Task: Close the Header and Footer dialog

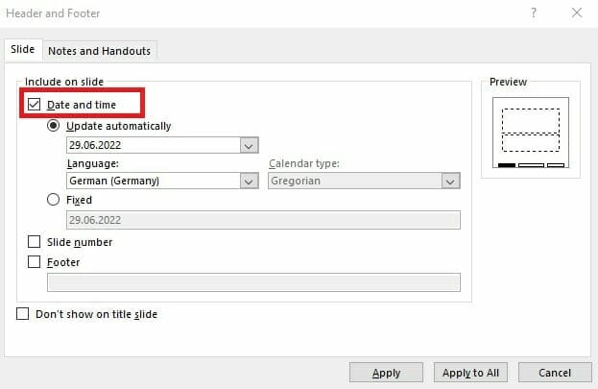Action: pyautogui.click(x=576, y=13)
